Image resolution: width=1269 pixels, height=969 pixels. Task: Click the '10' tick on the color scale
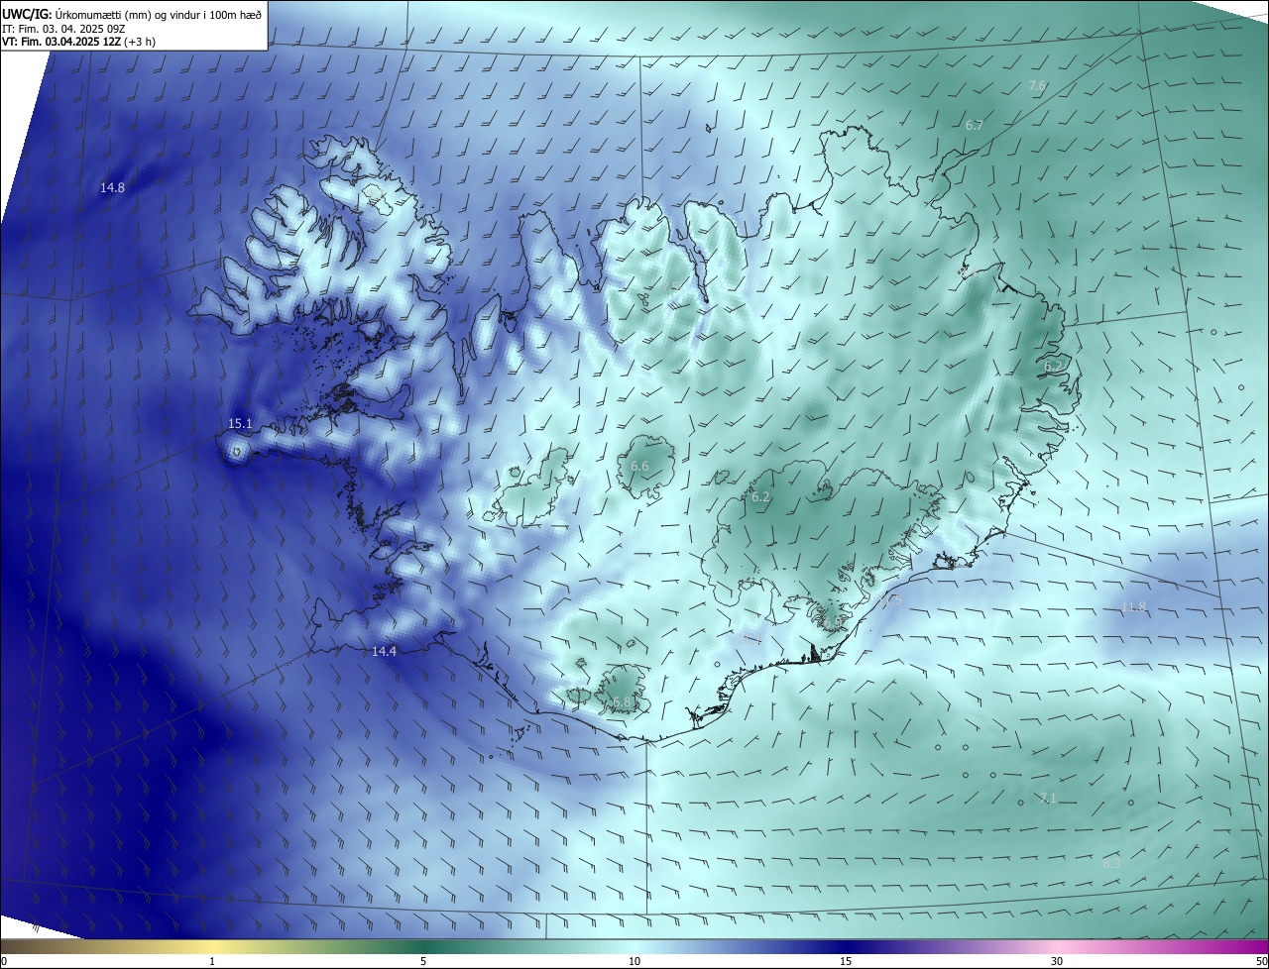point(634,961)
